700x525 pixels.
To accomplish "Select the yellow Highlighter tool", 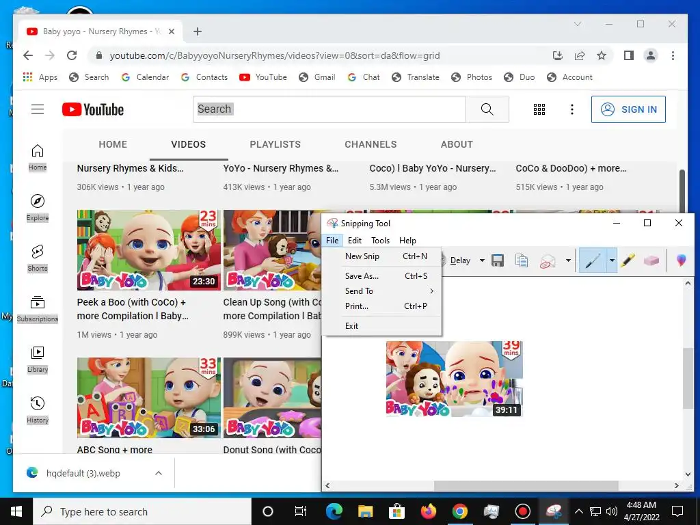I will [x=628, y=260].
